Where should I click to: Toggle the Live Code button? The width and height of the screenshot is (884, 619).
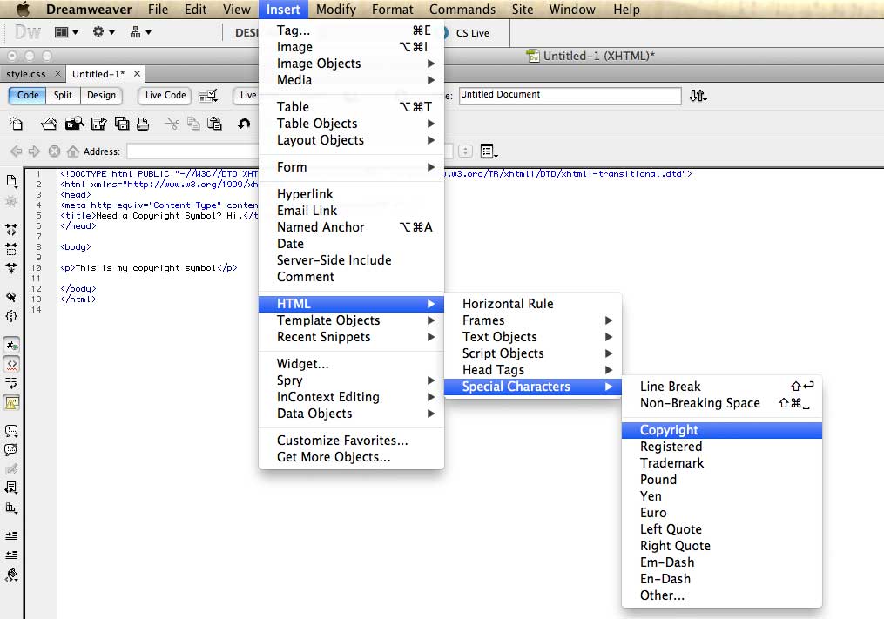point(165,95)
